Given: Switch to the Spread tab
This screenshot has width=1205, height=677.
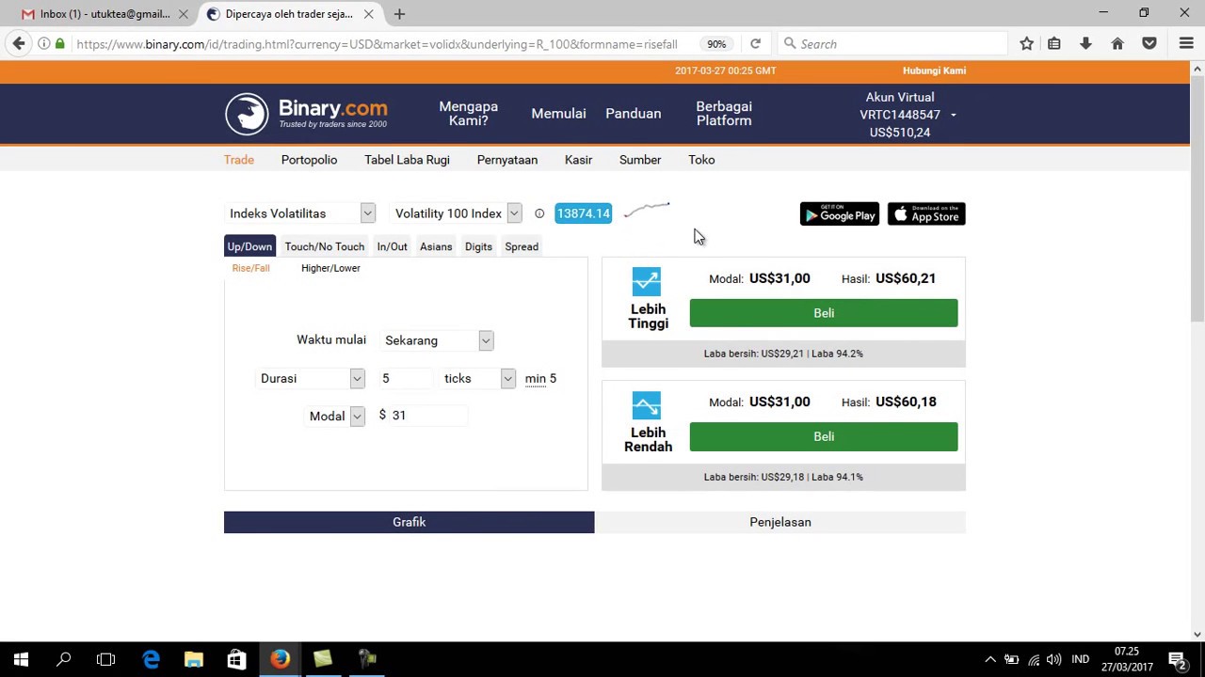Looking at the screenshot, I should click(x=522, y=246).
